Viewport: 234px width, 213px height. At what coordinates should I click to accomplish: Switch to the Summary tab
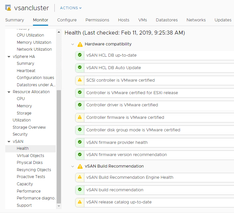click(15, 20)
